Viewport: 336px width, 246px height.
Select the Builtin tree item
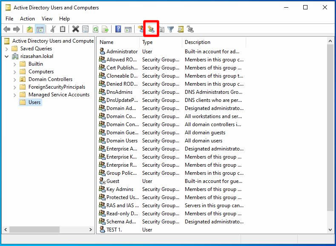pos(36,64)
